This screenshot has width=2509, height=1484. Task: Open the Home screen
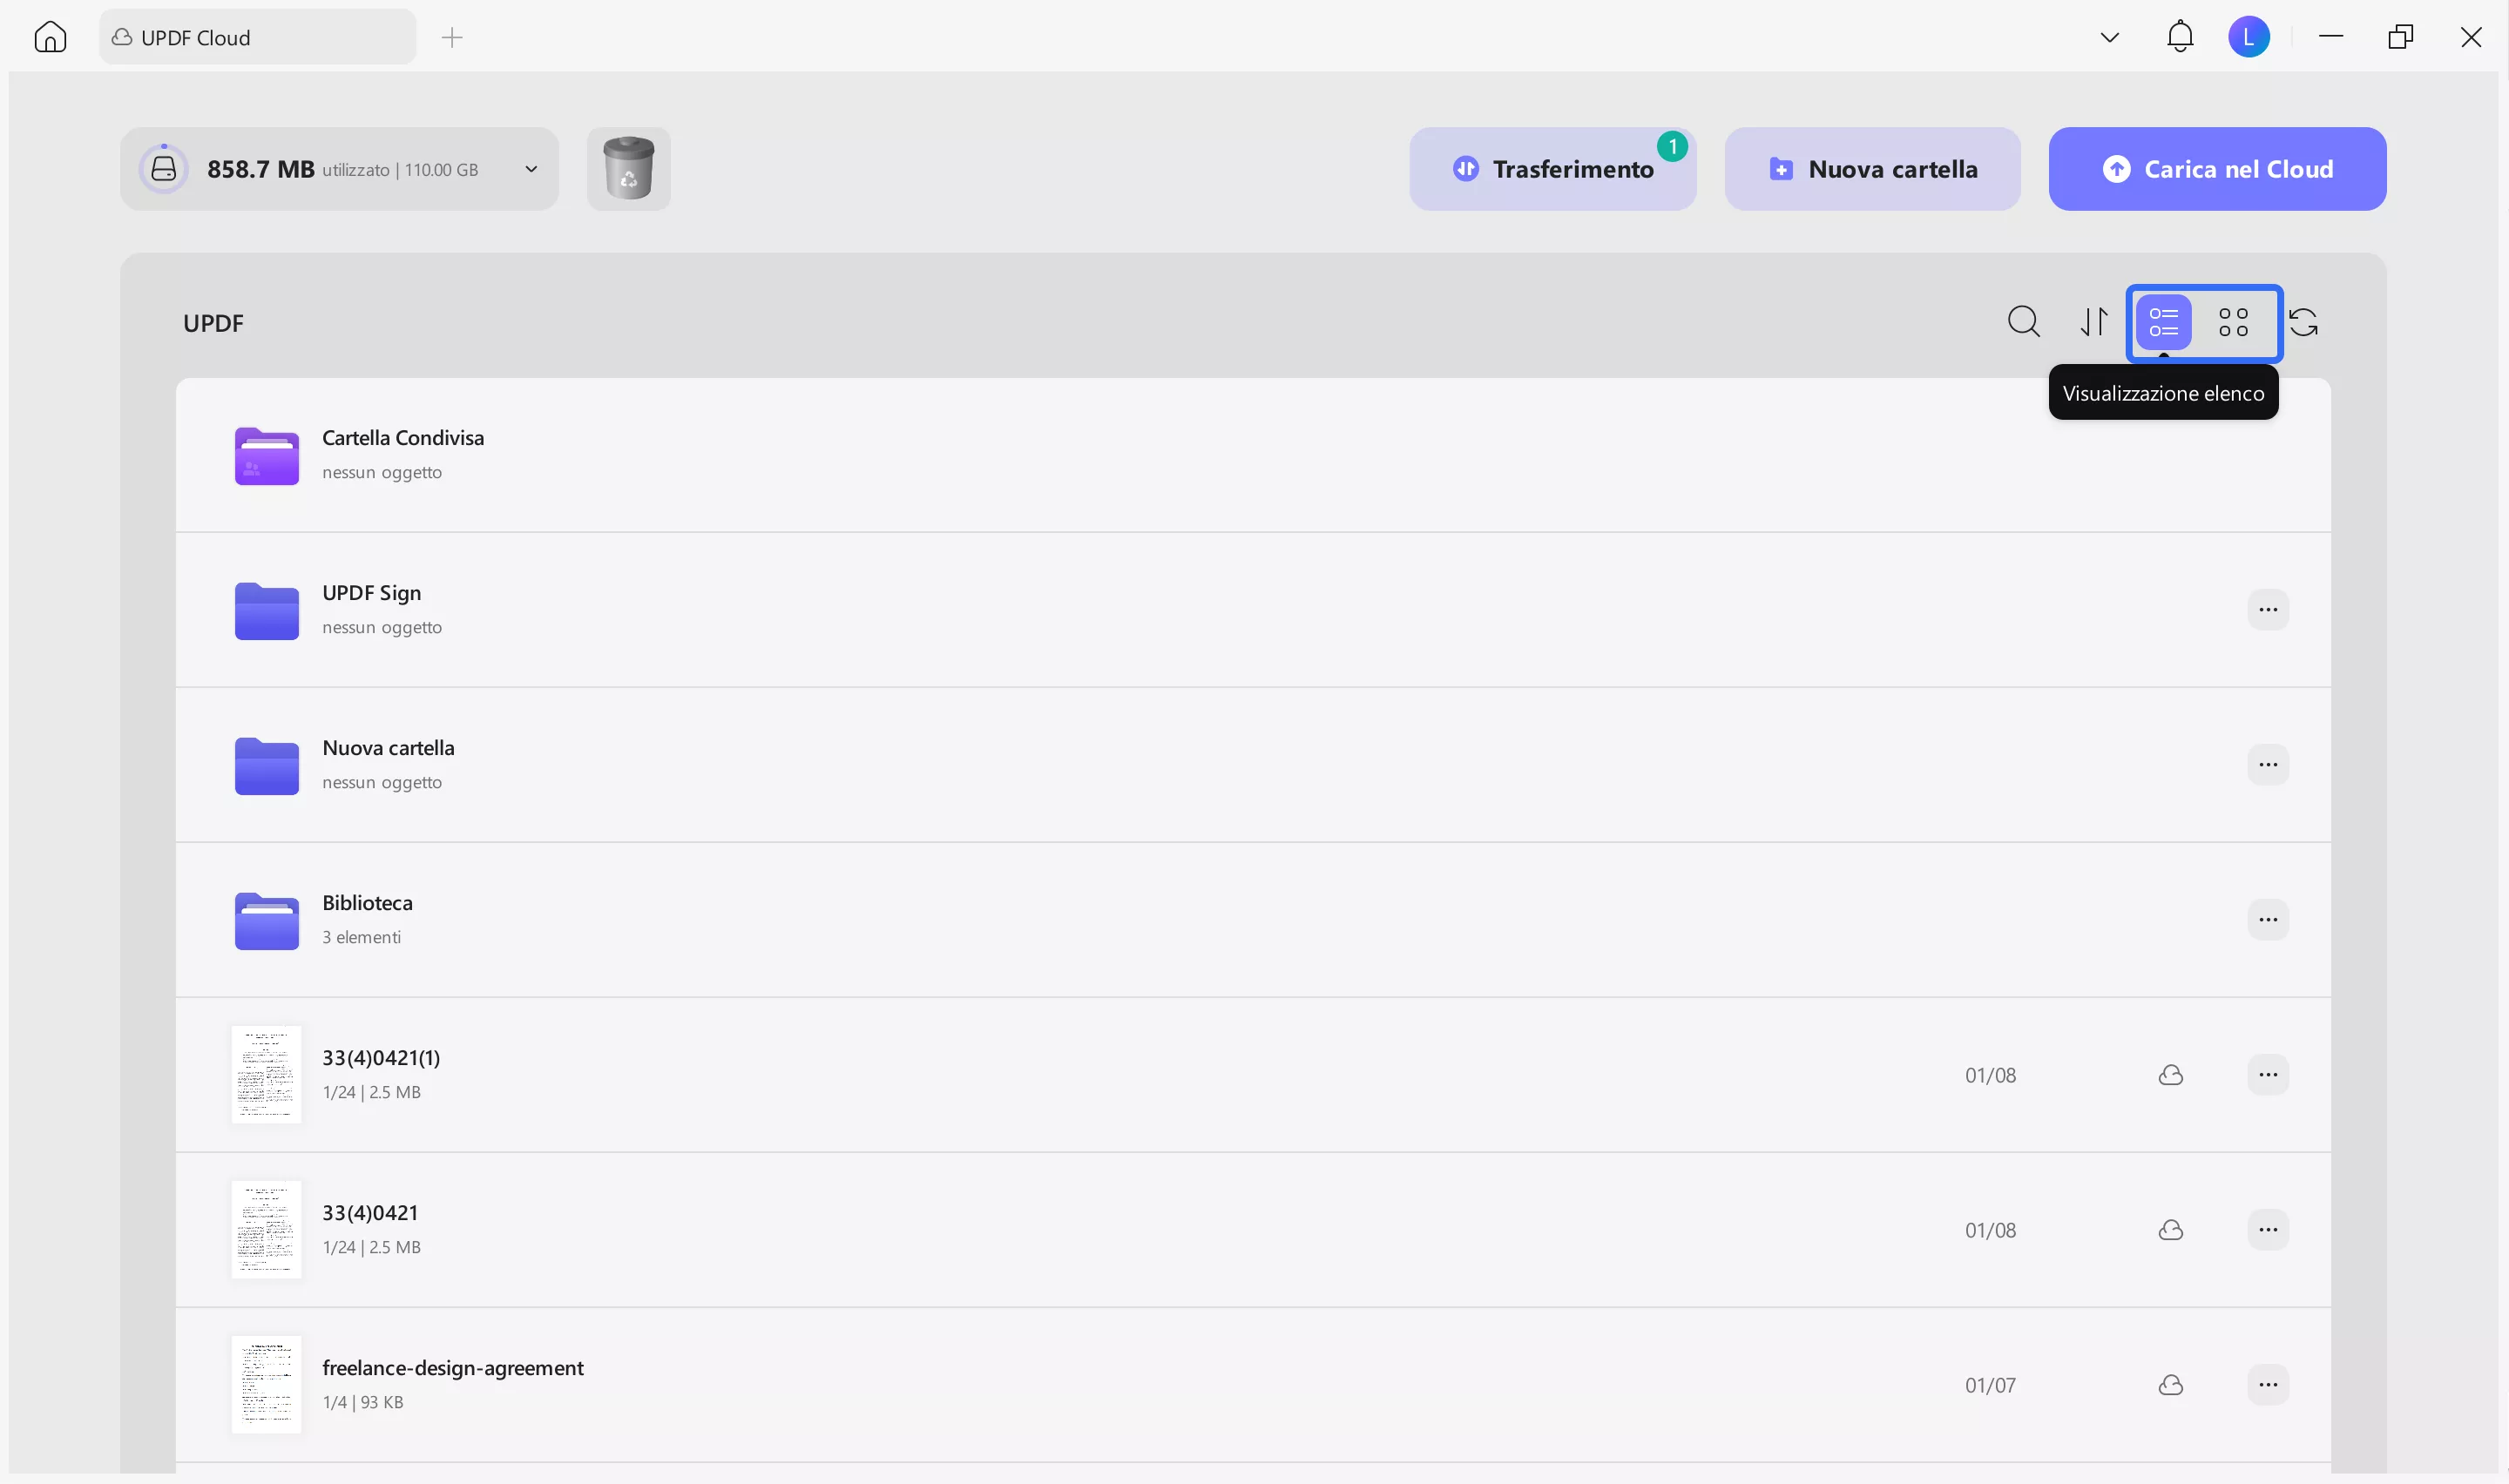click(x=50, y=36)
